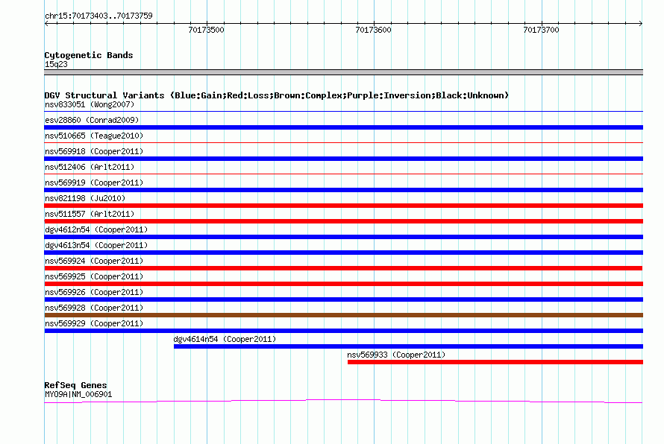This screenshot has width=664, height=444.
Task: Select the nsv569919 (Cooper2011) label
Action: coord(94,183)
